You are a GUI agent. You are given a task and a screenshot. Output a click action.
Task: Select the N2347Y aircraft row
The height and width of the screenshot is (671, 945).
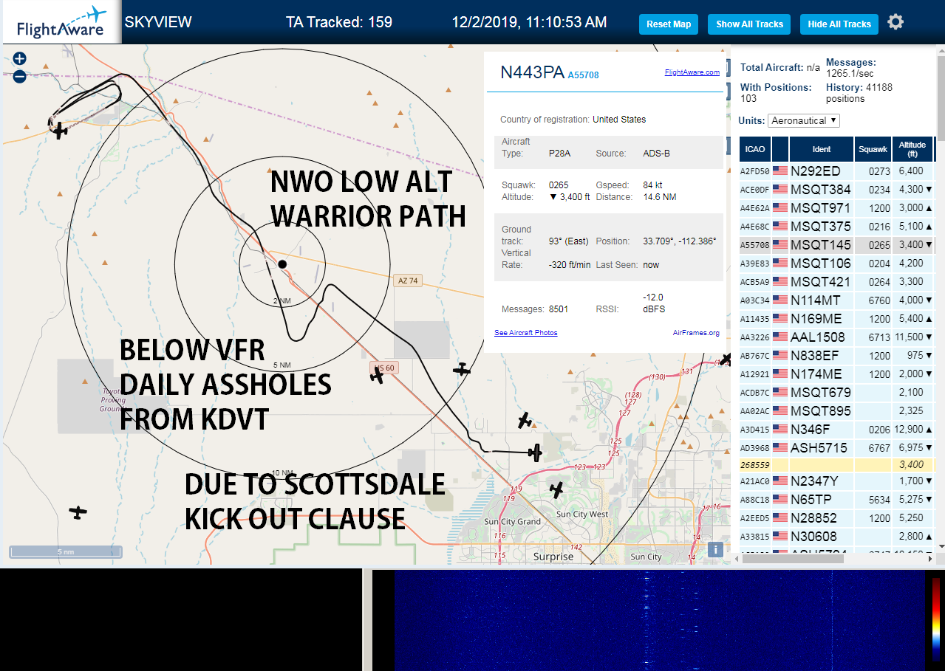click(x=837, y=481)
